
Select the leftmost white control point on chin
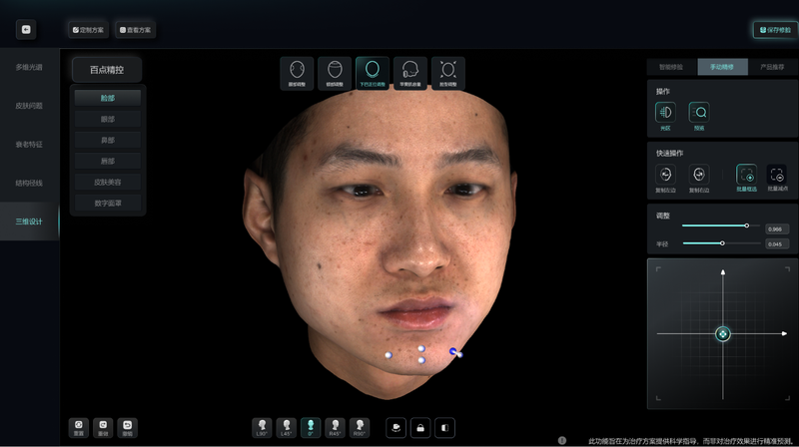coord(389,355)
